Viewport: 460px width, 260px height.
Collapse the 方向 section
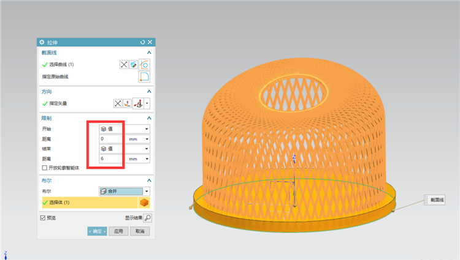149,92
